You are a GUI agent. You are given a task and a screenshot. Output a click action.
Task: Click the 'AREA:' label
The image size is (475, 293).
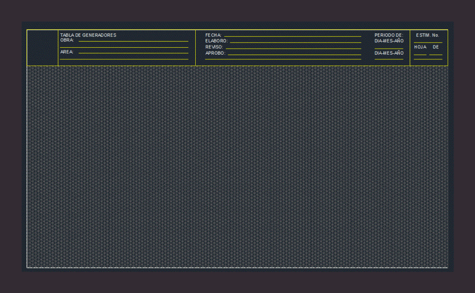pyautogui.click(x=67, y=52)
